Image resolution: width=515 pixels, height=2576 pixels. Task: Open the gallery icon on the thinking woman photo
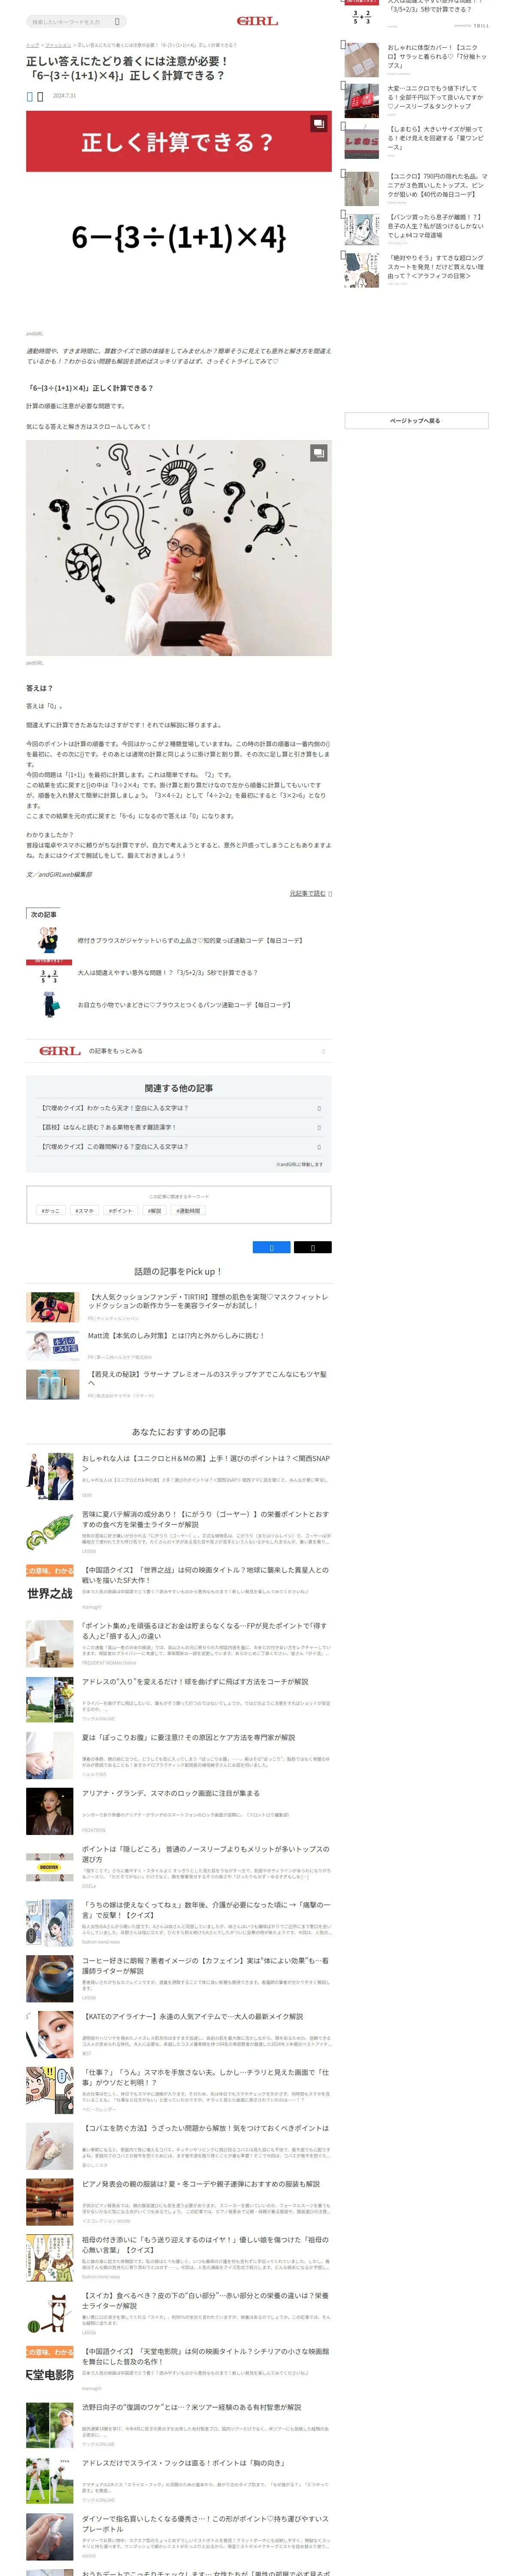click(x=318, y=453)
